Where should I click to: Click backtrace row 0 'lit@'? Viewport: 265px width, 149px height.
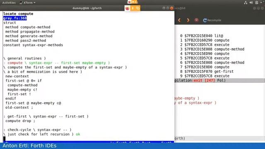(202, 36)
